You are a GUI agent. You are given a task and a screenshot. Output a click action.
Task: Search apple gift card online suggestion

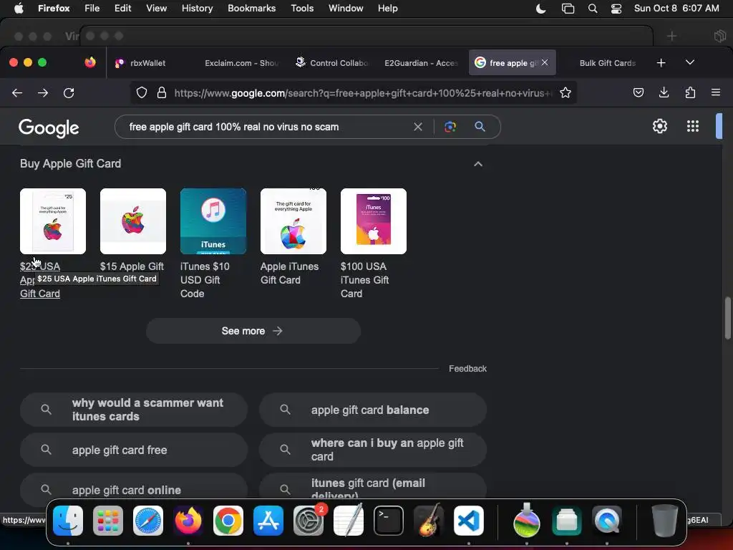(x=134, y=490)
